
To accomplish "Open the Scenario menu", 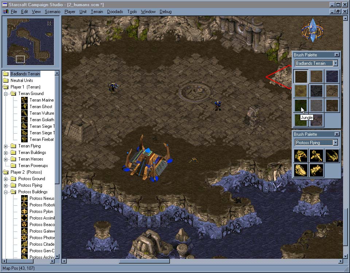I will coord(52,12).
